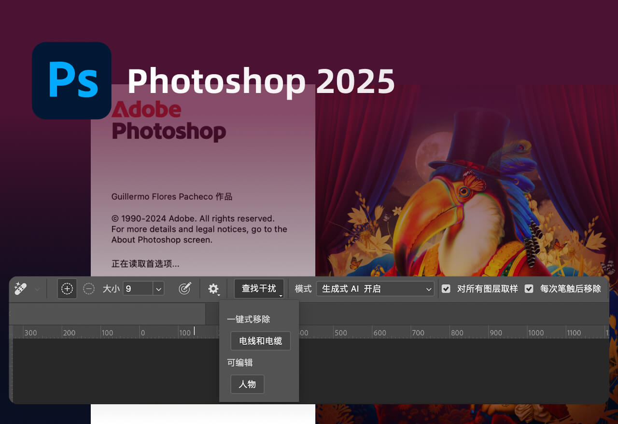
Task: Click the zero mark on the ruler
Action: click(x=143, y=332)
